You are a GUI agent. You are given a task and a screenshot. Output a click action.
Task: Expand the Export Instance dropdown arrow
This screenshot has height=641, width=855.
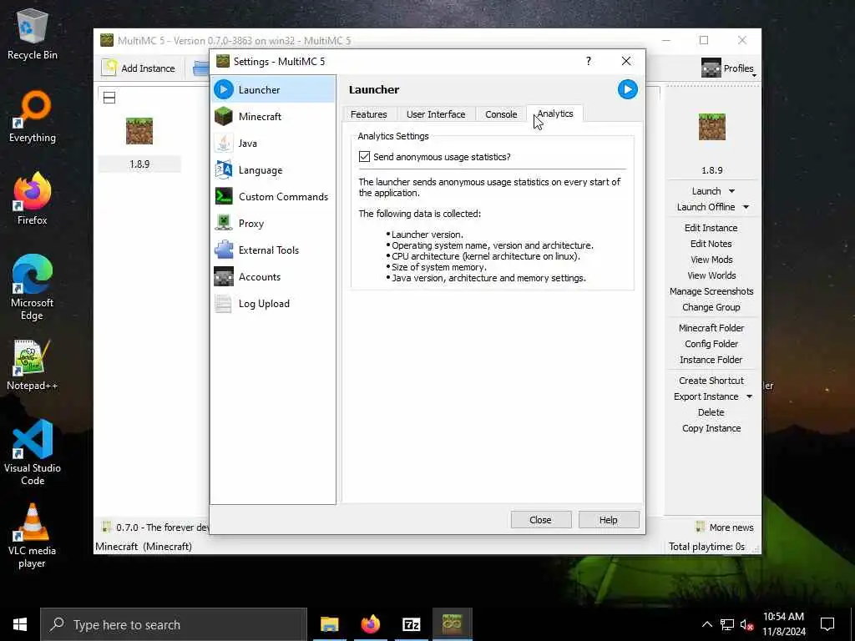coord(749,396)
